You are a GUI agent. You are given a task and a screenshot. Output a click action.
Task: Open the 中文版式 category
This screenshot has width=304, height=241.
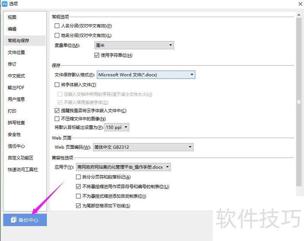(x=25, y=76)
